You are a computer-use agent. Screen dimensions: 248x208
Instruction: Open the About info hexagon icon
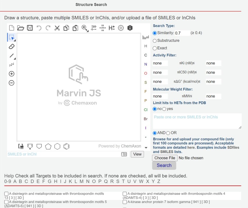(130, 28)
